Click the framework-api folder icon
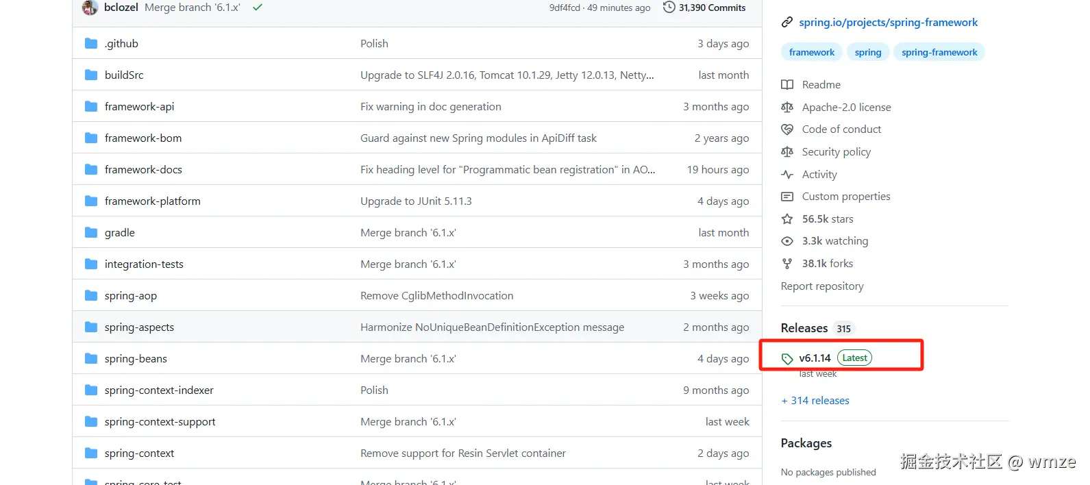This screenshot has width=1090, height=485. pyautogui.click(x=91, y=106)
